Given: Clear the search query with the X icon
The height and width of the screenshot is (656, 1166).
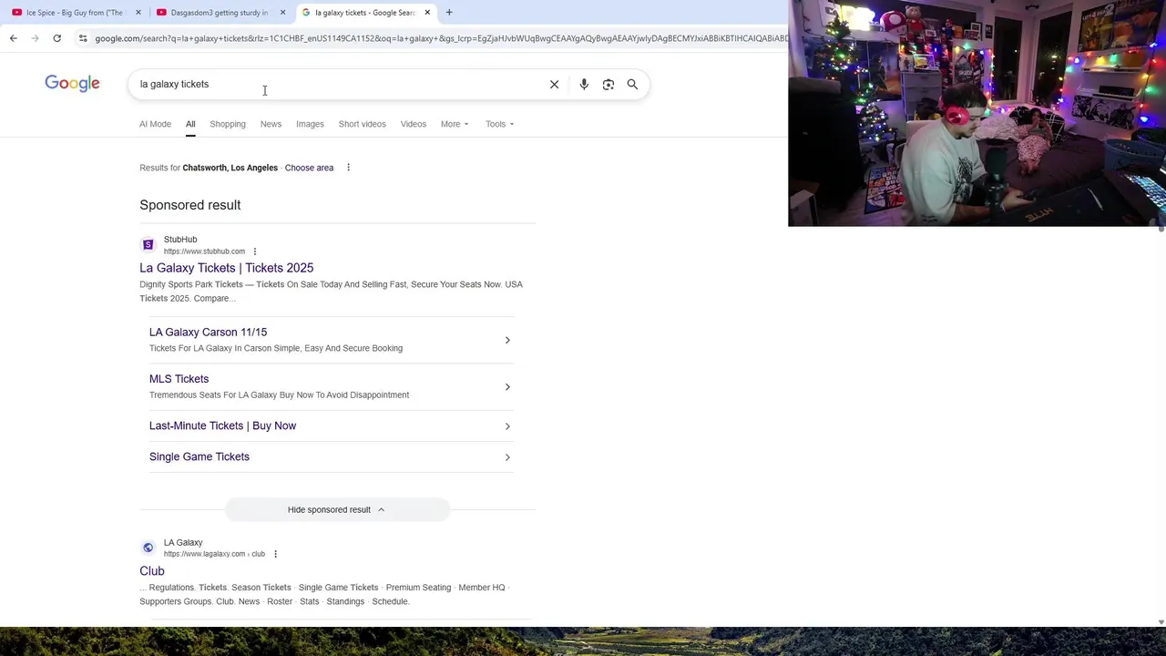Looking at the screenshot, I should 554,84.
